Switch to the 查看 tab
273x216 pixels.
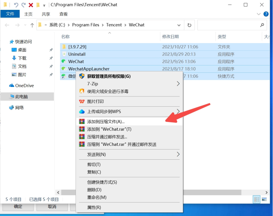pos(63,14)
